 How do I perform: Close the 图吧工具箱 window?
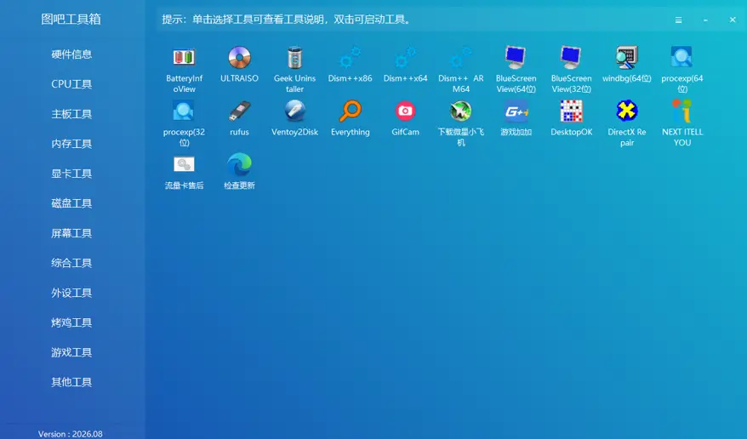(x=733, y=20)
